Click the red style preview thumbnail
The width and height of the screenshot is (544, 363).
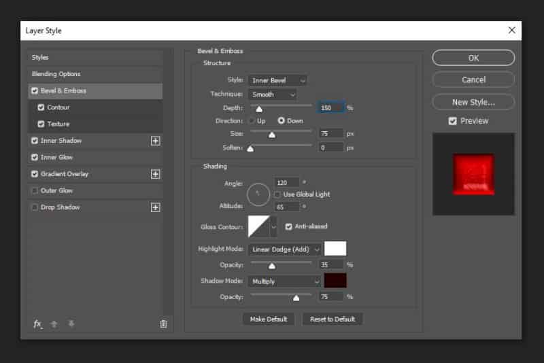[x=473, y=175]
